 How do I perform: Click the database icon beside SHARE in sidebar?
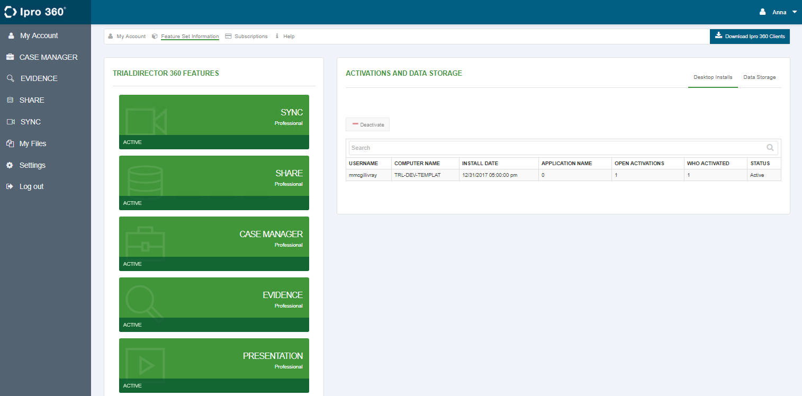[10, 100]
